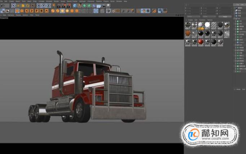Select the bright white flat material
Viewport: 246px width, 154px height.
(x=207, y=25)
